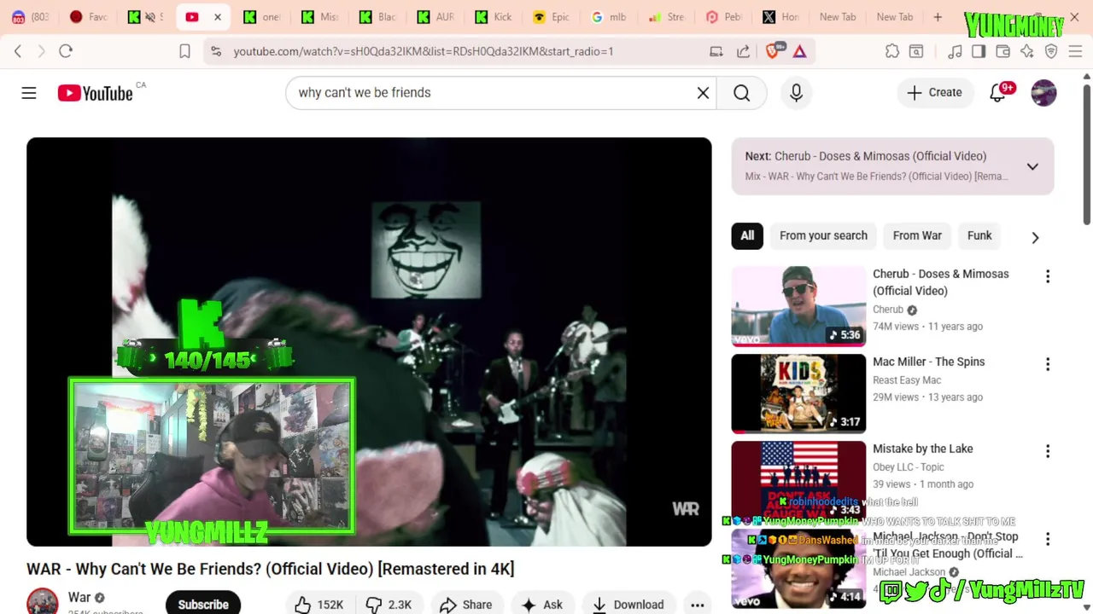Open Leo AI sparkle icon in toolbar

tap(1026, 51)
